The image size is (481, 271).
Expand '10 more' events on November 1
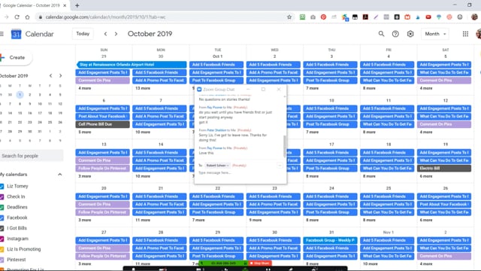click(x=371, y=264)
